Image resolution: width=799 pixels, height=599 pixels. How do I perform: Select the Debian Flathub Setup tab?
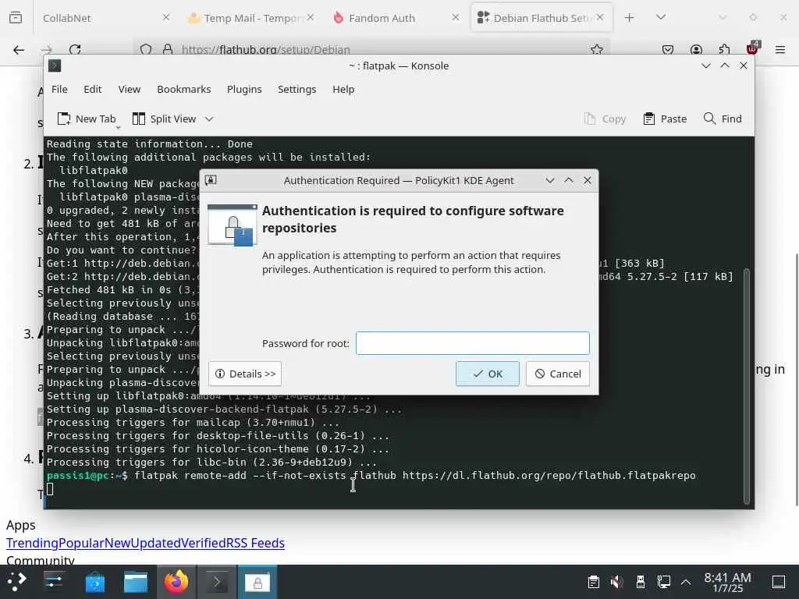point(542,18)
